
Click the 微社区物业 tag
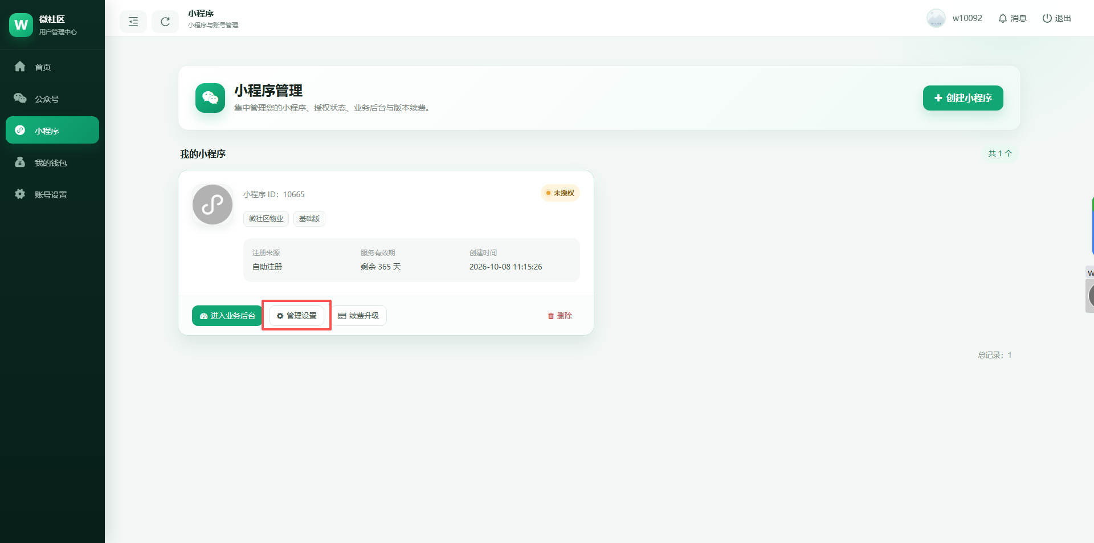click(266, 219)
